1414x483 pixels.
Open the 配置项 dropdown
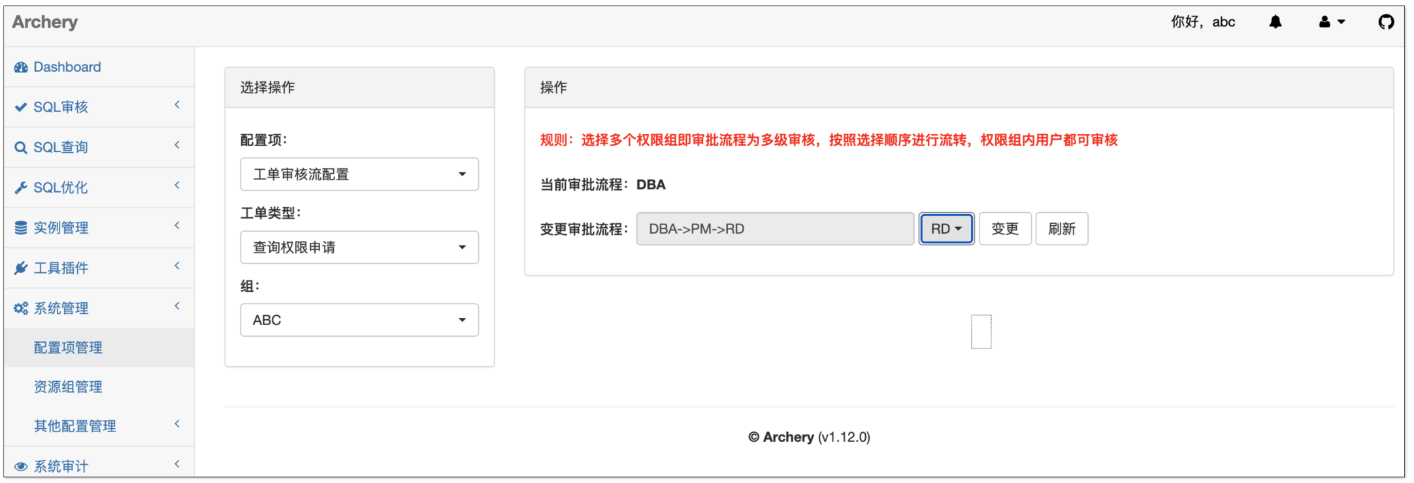(x=359, y=174)
